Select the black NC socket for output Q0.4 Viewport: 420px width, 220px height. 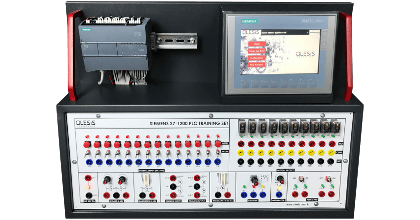281,161
